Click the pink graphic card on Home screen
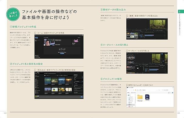This screenshot has width=184, height=118. click(x=76, y=41)
